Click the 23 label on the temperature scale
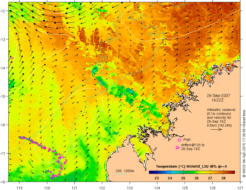This screenshot has height=190, width=246. coord(157,178)
